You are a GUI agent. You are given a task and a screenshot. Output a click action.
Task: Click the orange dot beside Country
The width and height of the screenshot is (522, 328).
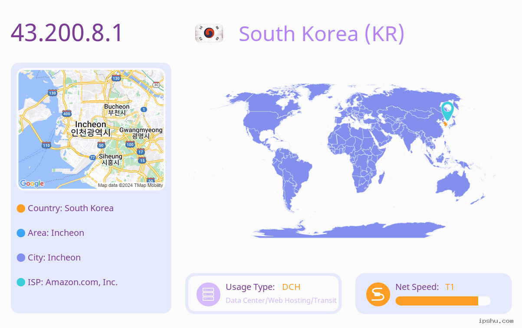pyautogui.click(x=21, y=208)
